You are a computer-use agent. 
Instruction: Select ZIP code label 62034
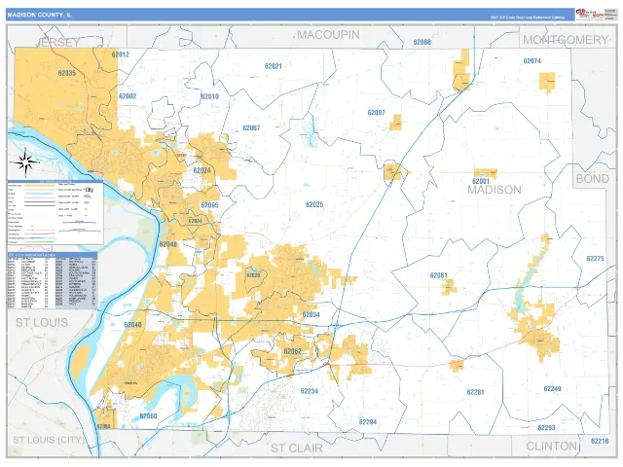pyautogui.click(x=311, y=315)
